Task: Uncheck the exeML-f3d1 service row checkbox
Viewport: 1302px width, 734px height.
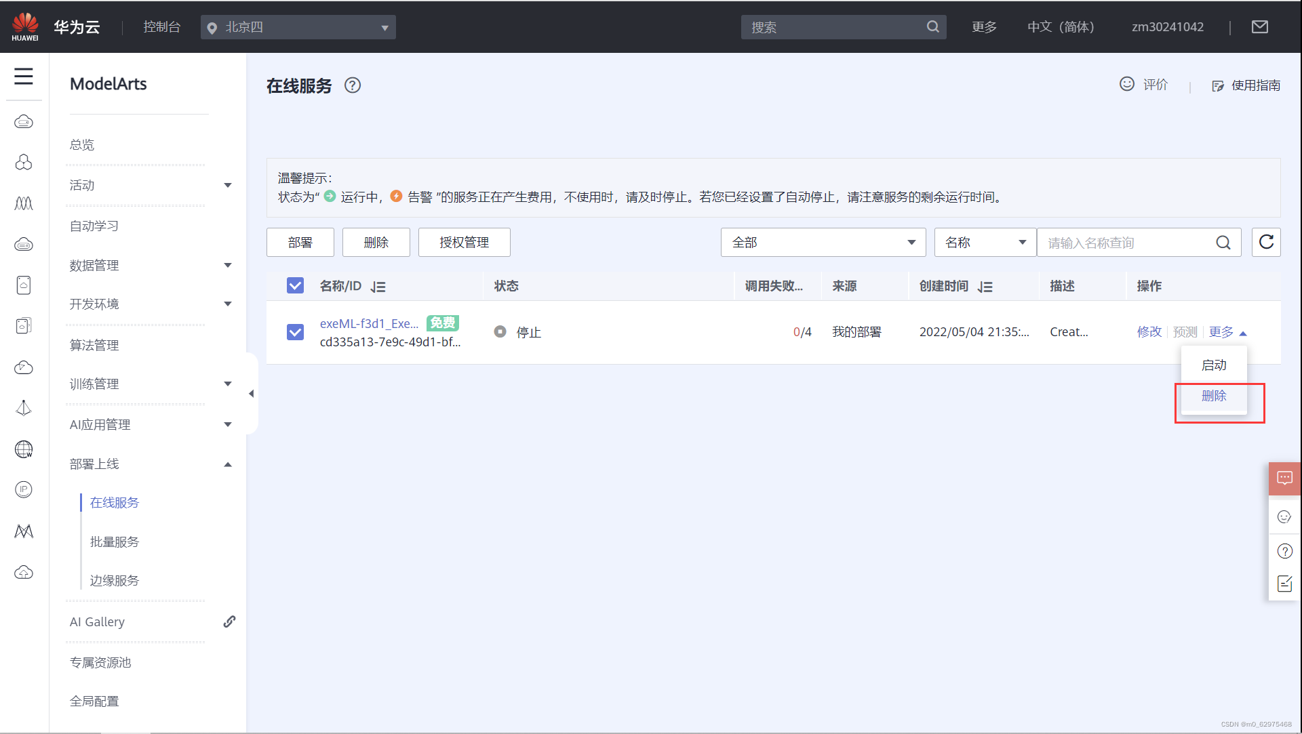Action: point(295,332)
